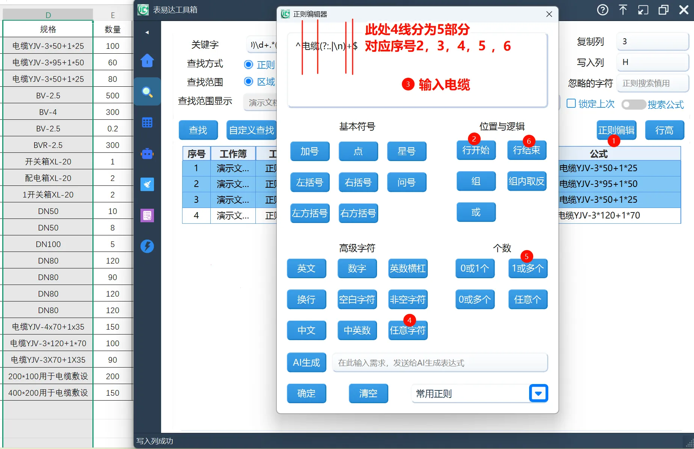The height and width of the screenshot is (449, 694).
Task: Click in the regex expression text area
Action: click(x=418, y=70)
